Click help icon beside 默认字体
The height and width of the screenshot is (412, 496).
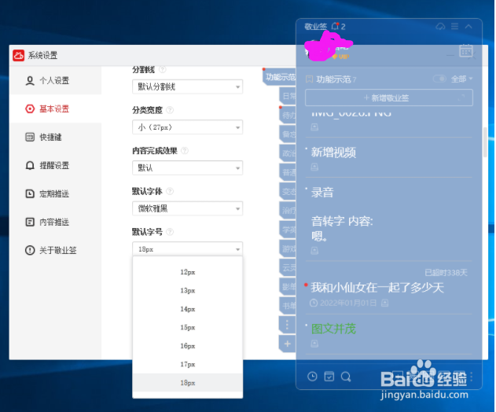point(170,191)
